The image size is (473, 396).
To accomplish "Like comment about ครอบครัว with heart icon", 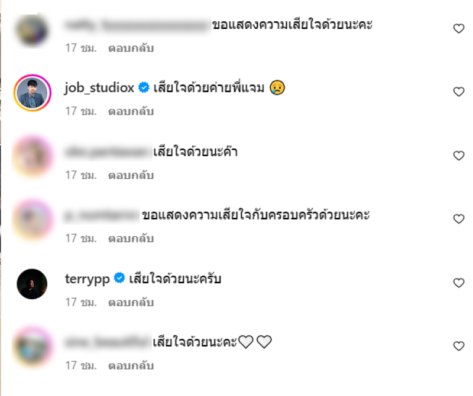I will point(459,219).
